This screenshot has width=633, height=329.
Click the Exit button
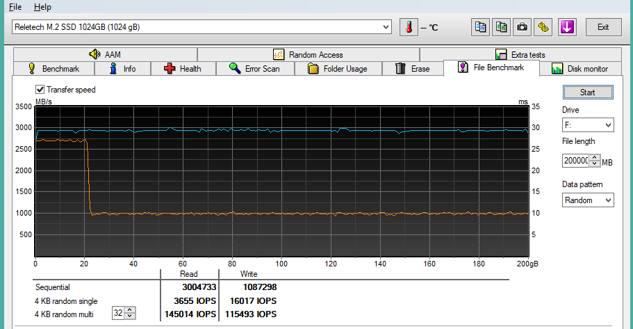coord(603,27)
